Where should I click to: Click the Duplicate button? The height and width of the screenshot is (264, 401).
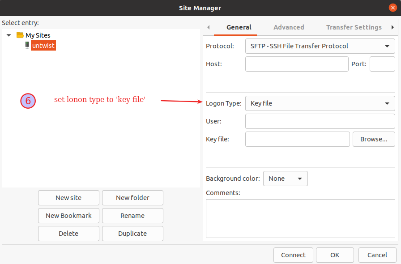pos(132,234)
